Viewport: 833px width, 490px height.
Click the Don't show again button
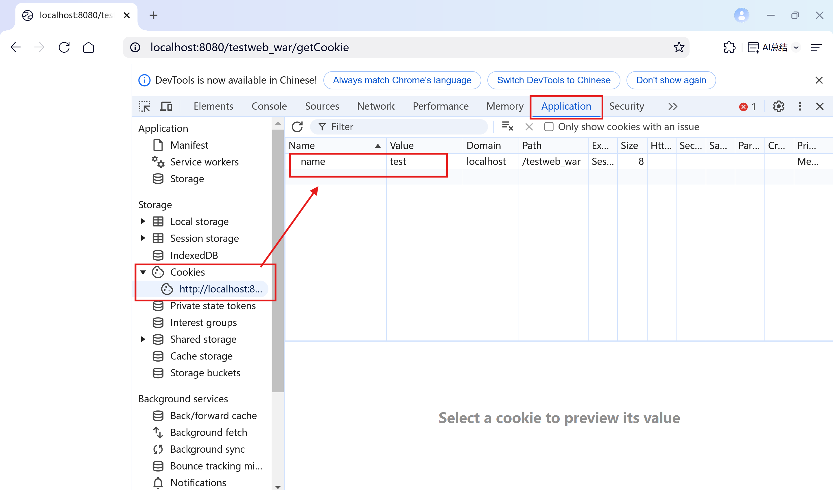click(x=671, y=80)
